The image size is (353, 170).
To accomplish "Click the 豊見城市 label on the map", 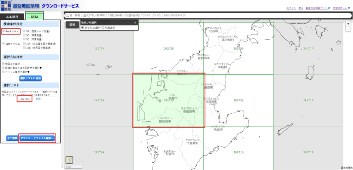I will coord(165,121).
